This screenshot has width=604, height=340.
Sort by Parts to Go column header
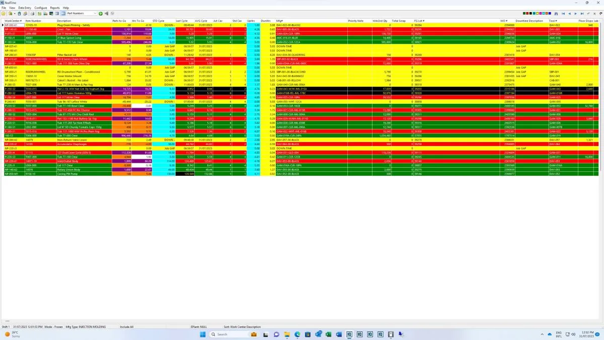click(119, 21)
